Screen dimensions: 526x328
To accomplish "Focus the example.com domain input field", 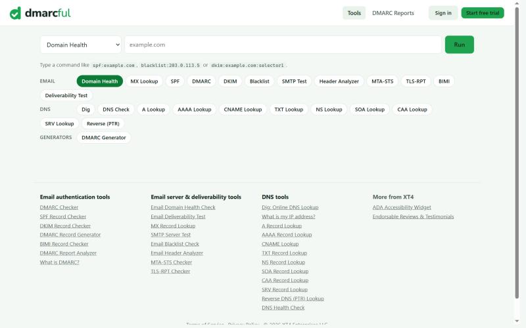I will [x=283, y=45].
